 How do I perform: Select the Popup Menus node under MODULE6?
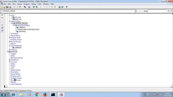pos(15,74)
